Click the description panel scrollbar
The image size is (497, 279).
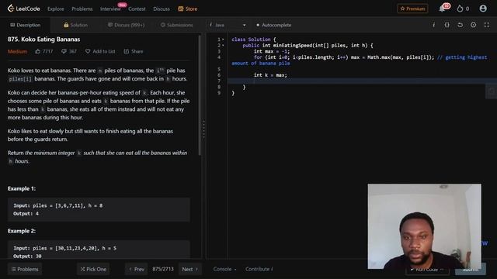(x=200, y=95)
